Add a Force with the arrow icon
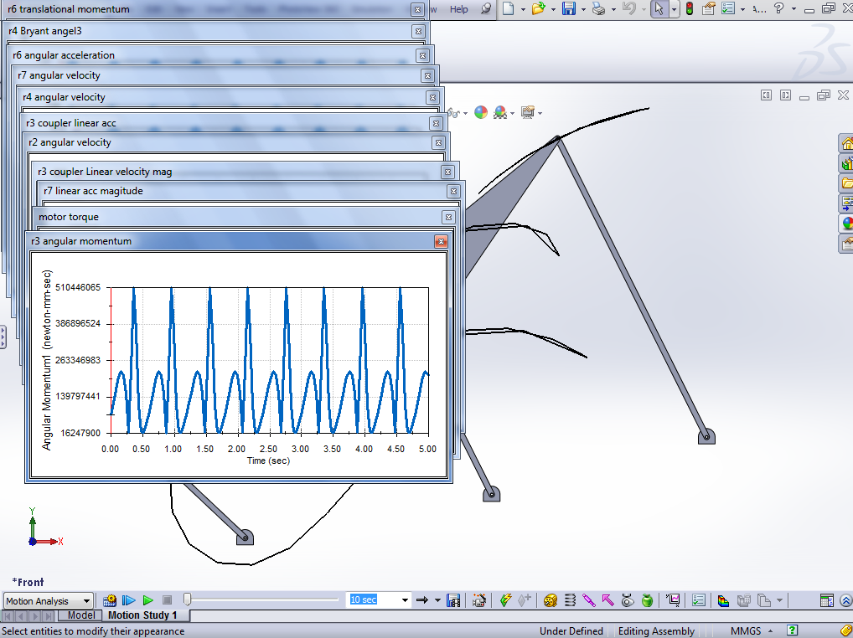This screenshot has width=853, height=638. click(608, 600)
